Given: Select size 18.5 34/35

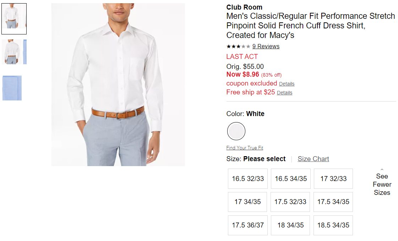Looking at the screenshot, I should [x=333, y=225].
